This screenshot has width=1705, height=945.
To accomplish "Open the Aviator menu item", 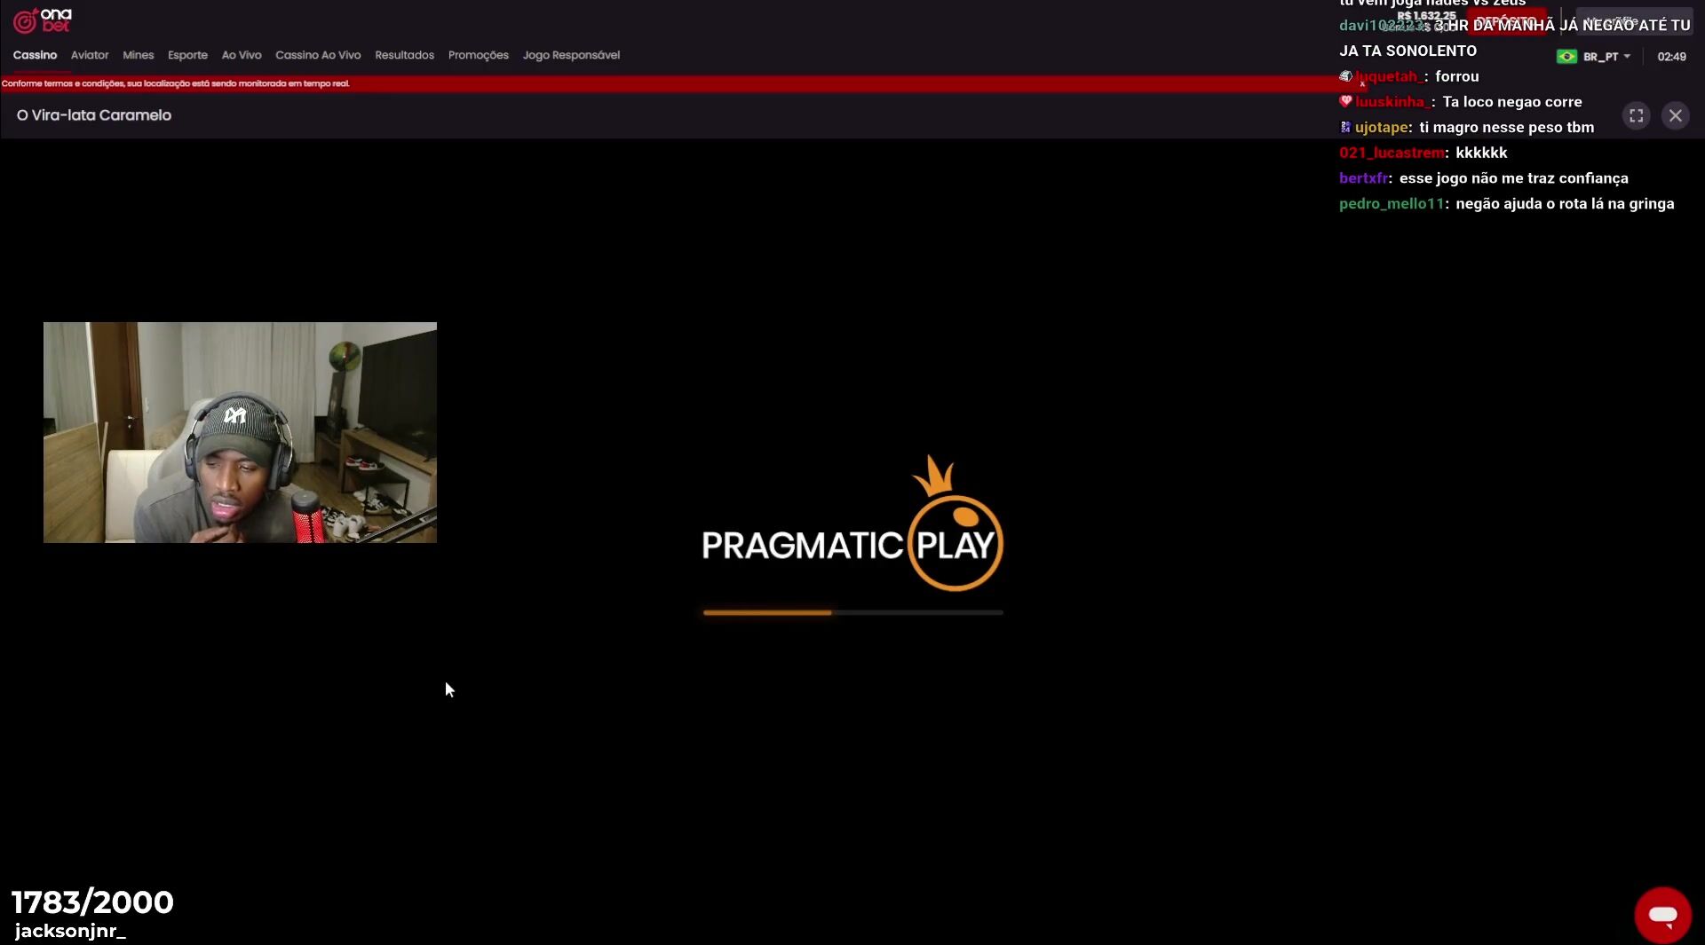I will (x=90, y=55).
